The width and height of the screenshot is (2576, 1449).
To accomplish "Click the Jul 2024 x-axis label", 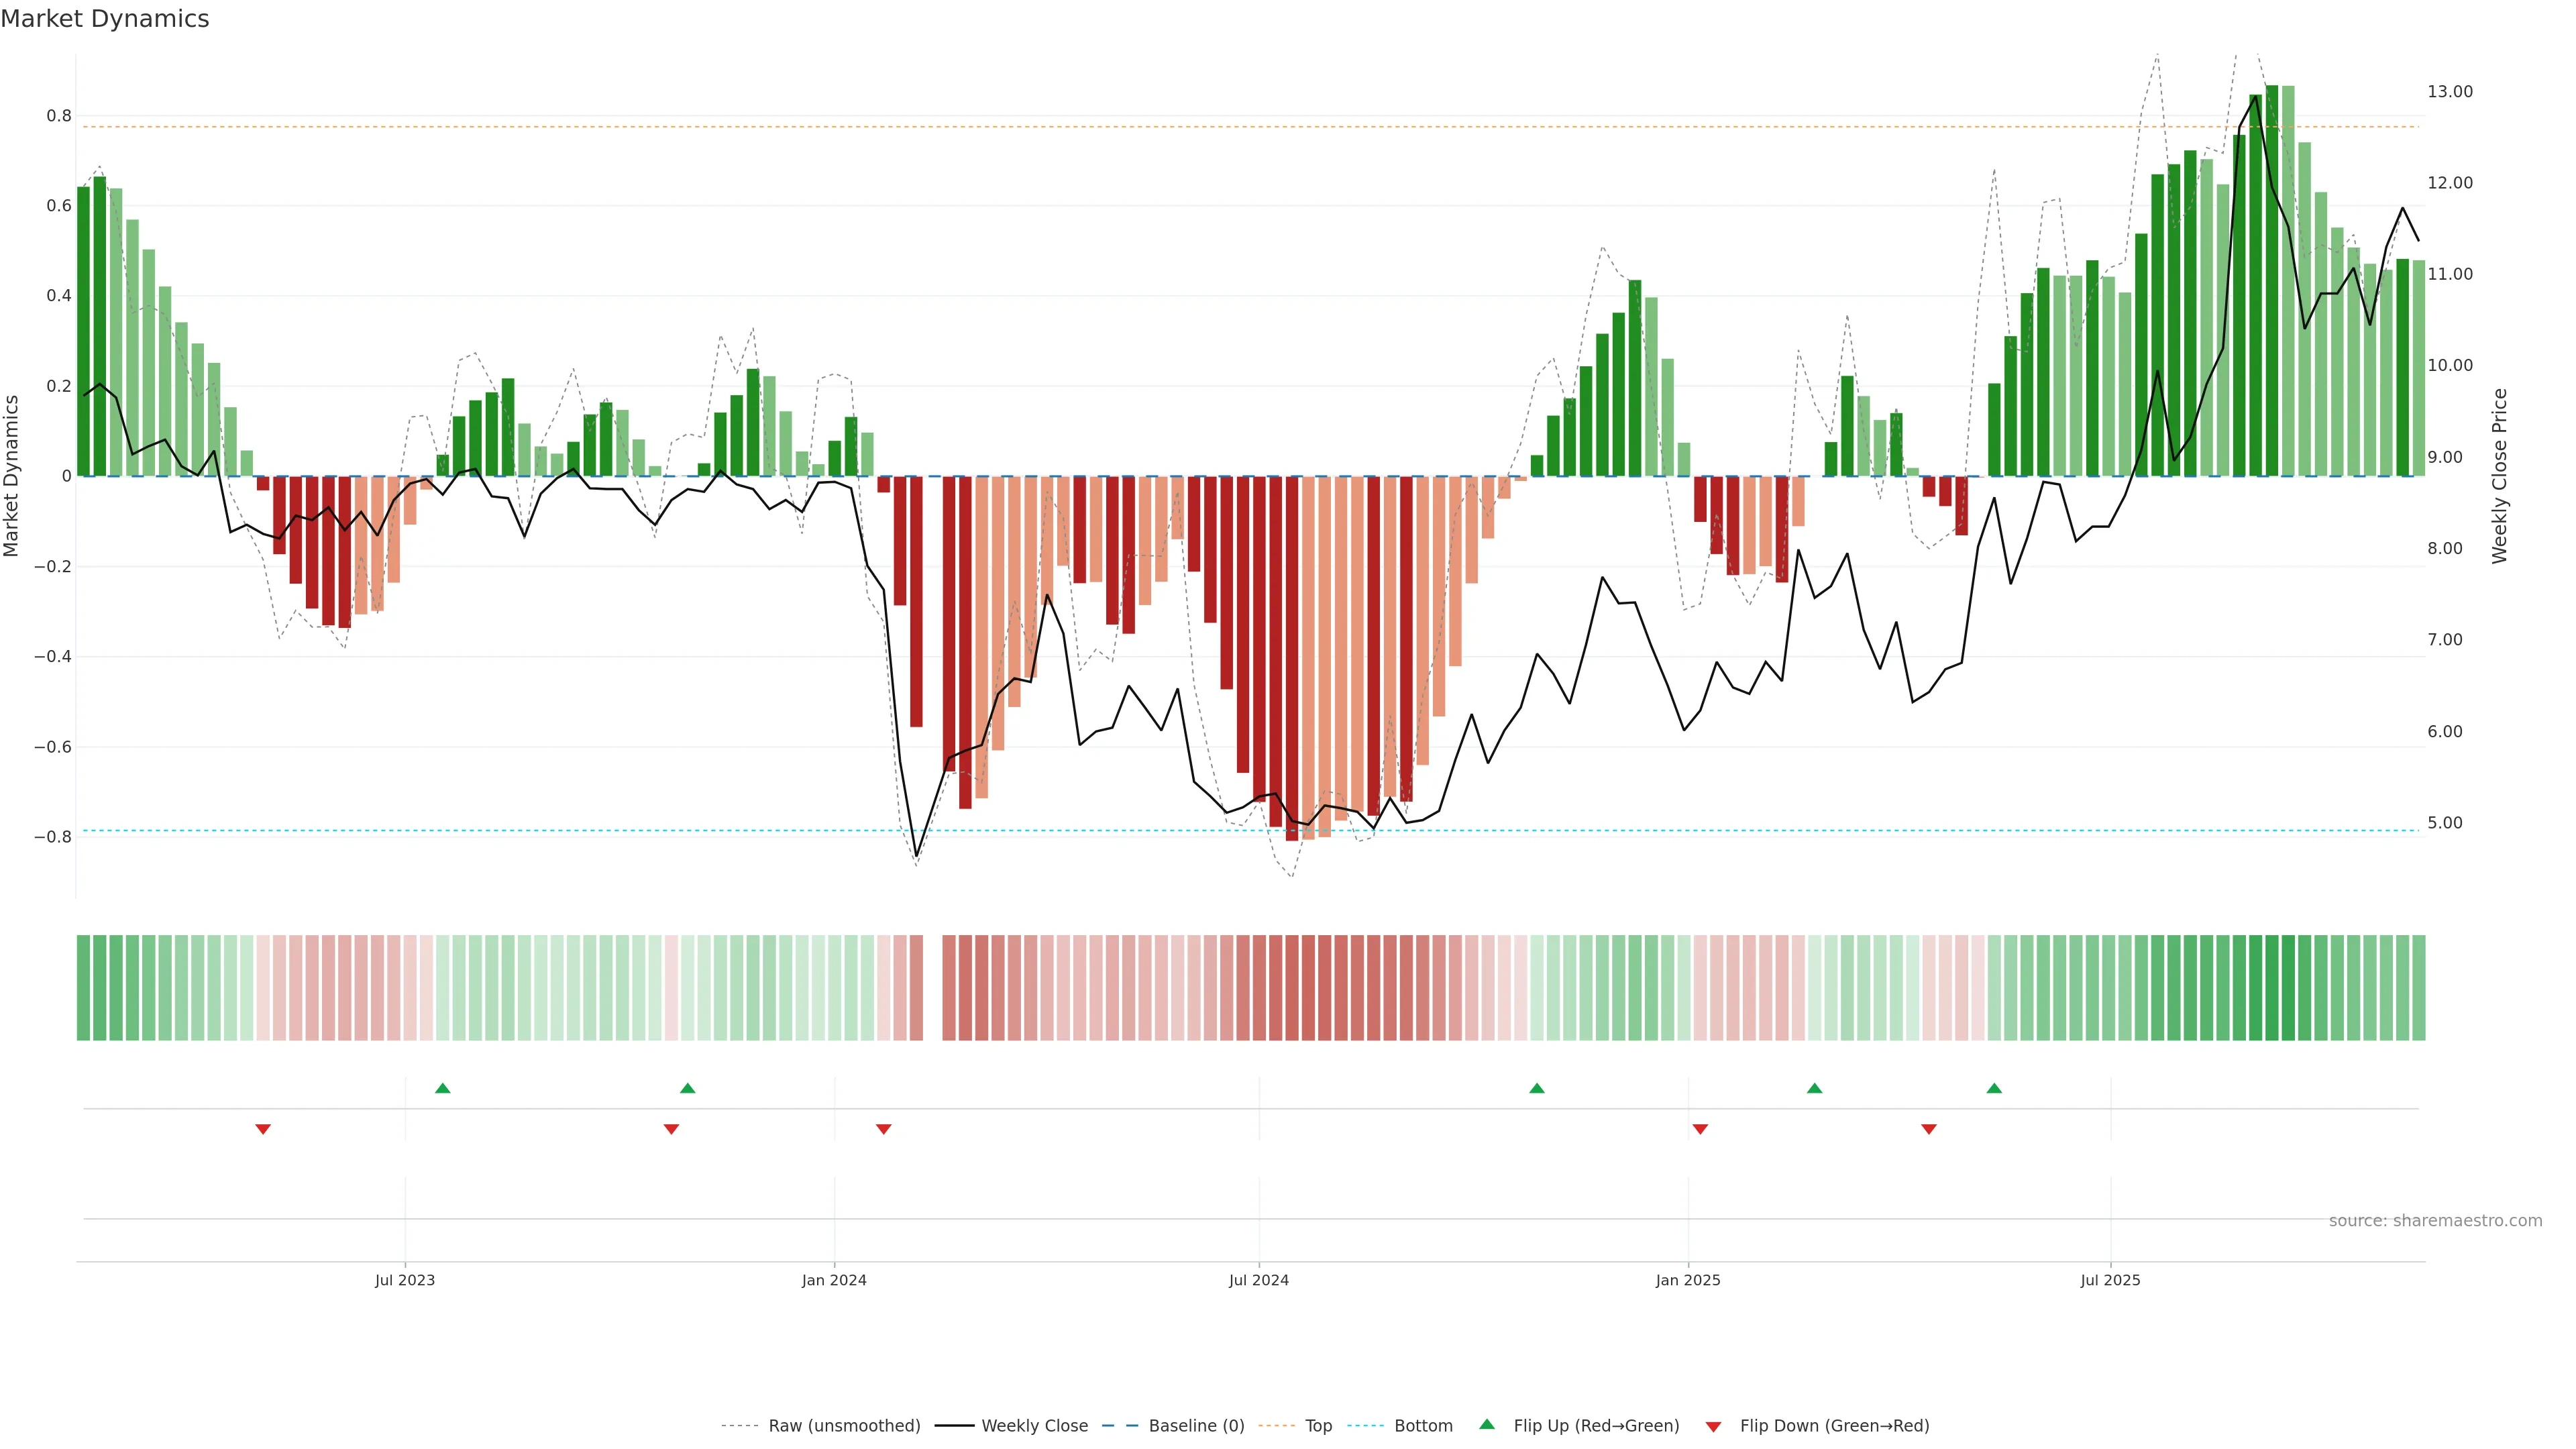I will point(1258,1280).
